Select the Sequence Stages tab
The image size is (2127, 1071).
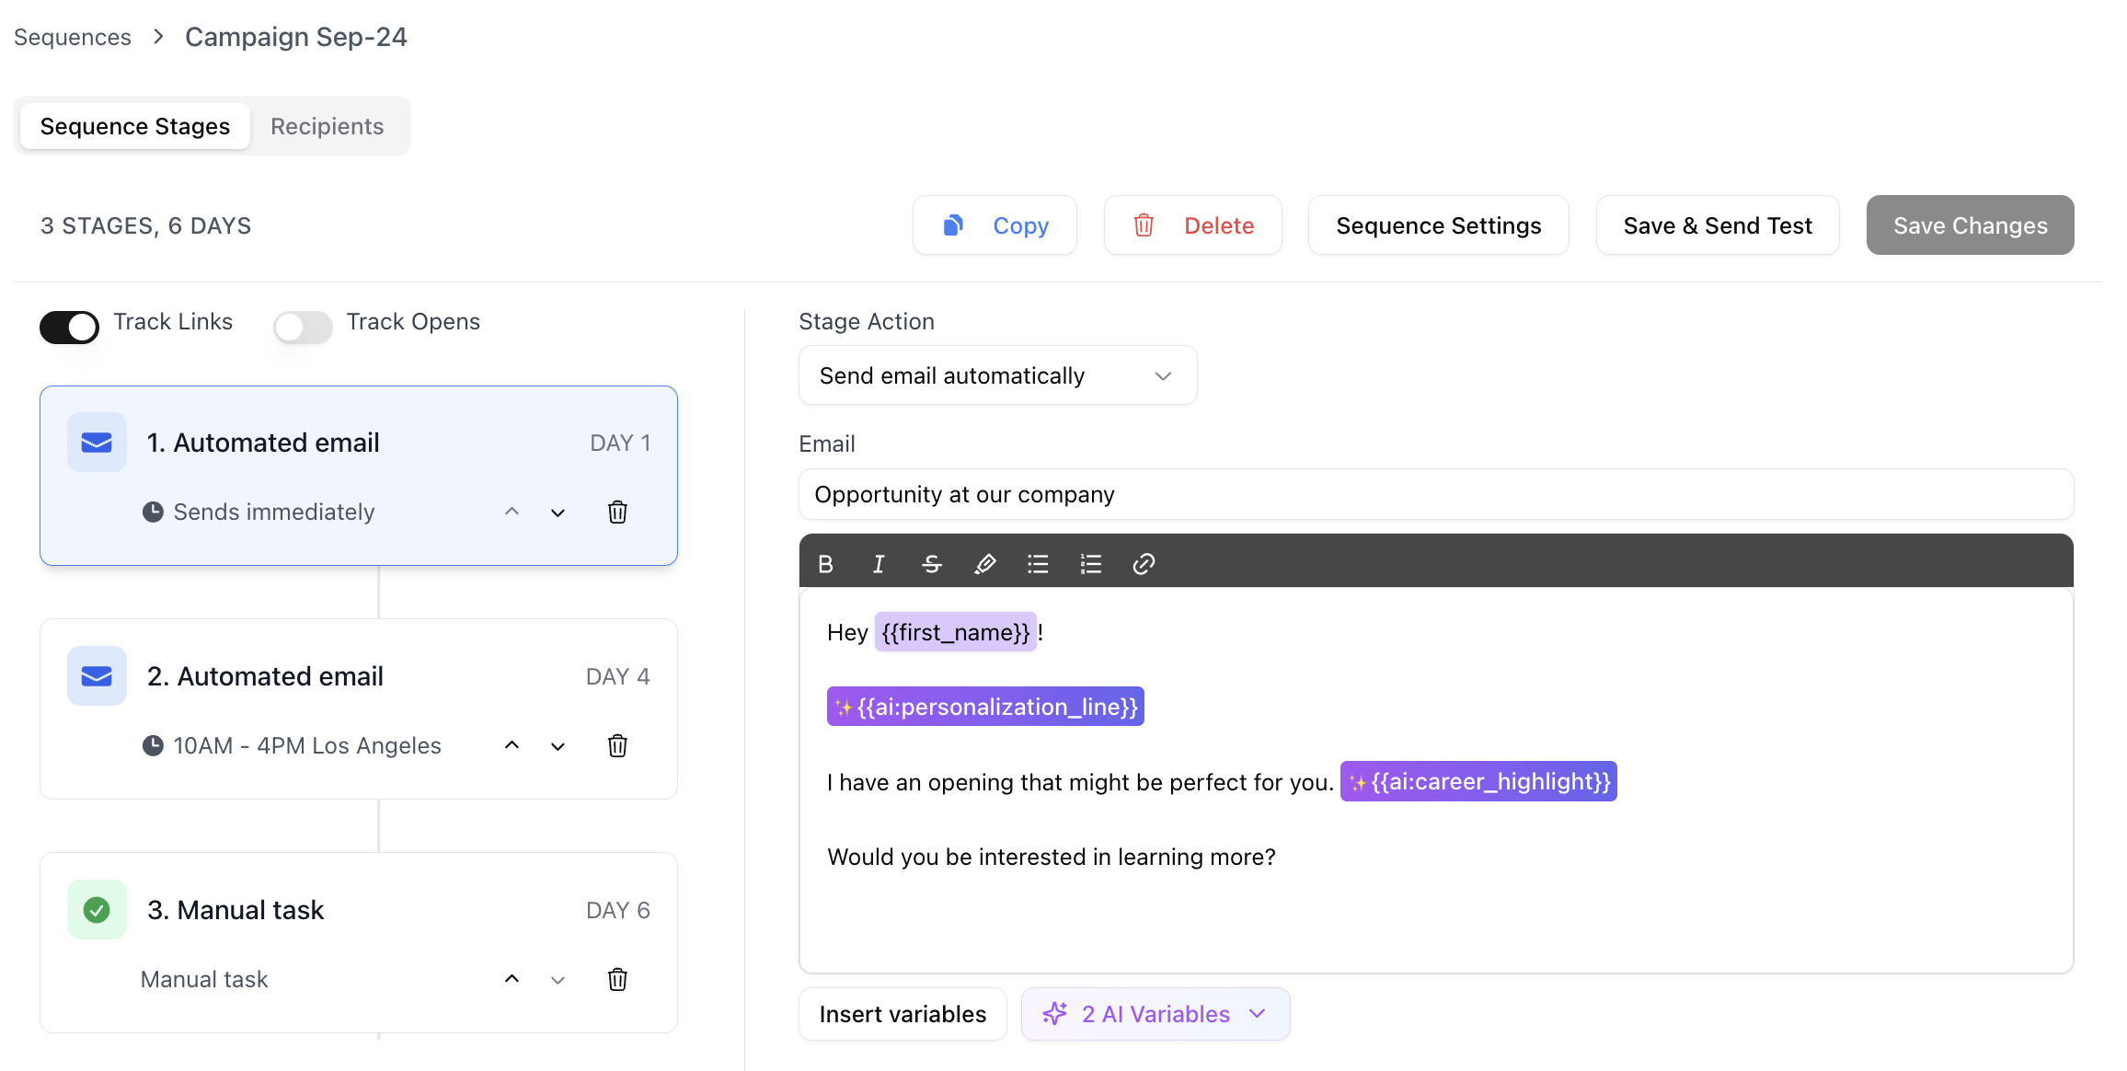135,126
